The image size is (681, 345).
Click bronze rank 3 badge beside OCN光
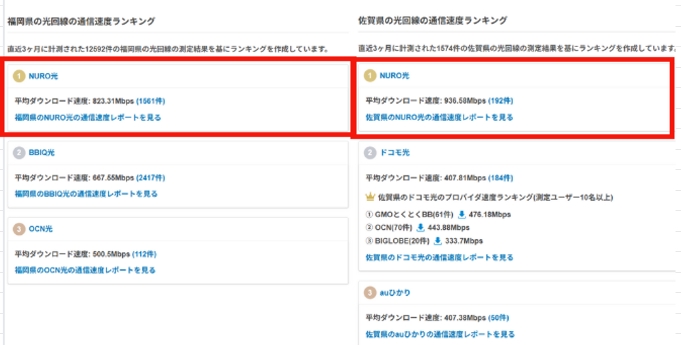19,229
